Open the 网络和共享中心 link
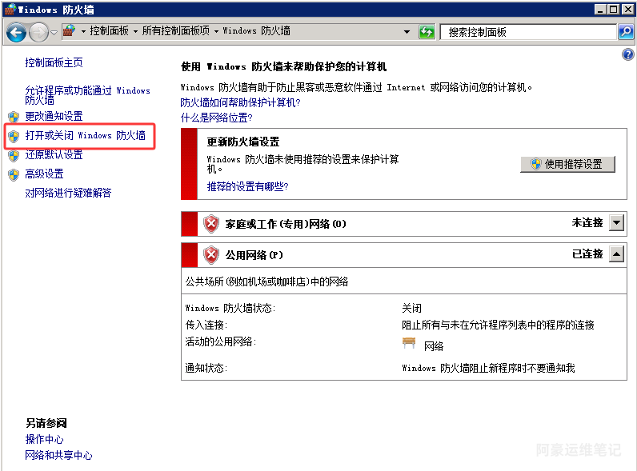 coord(58,455)
